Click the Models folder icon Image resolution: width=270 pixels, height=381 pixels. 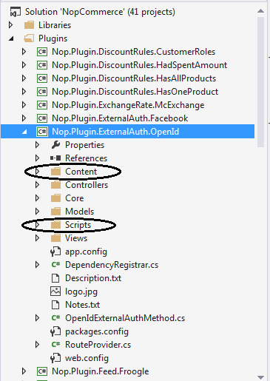[x=55, y=212]
